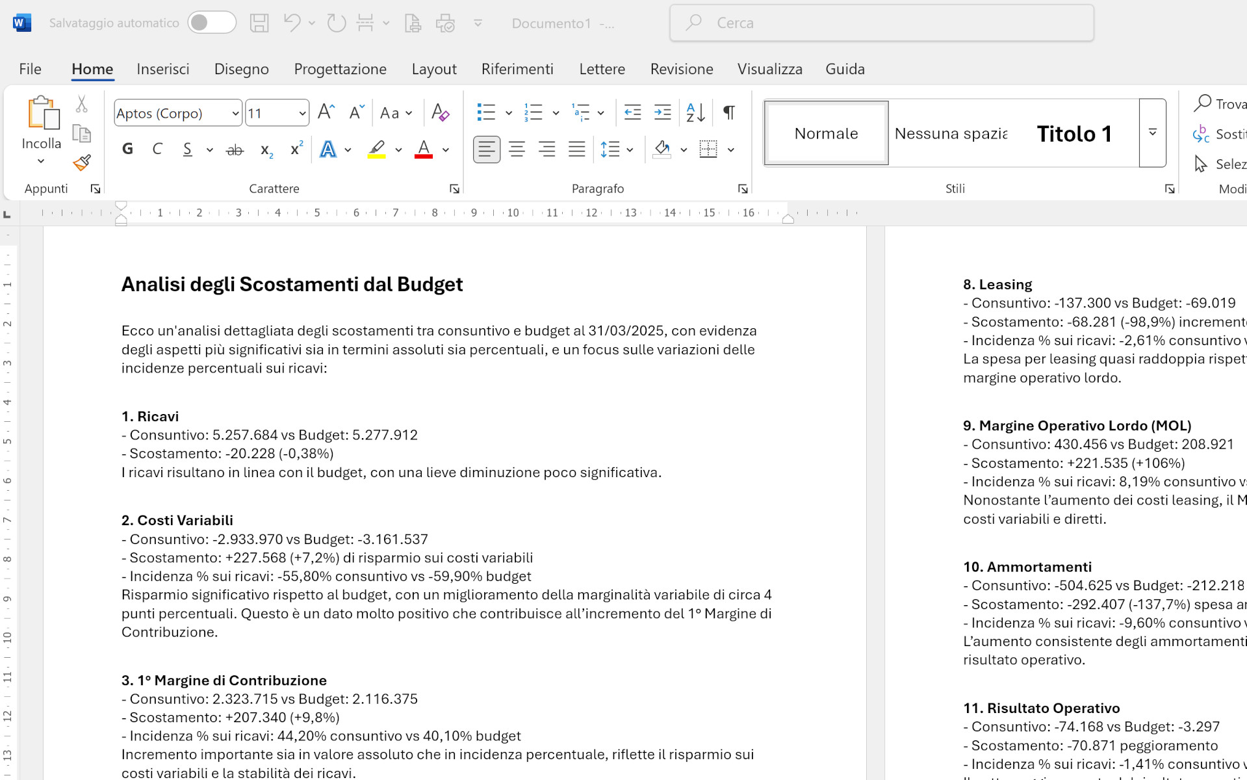Screen dimensions: 1247x780
Task: Click the line spacing icon
Action: 610,149
